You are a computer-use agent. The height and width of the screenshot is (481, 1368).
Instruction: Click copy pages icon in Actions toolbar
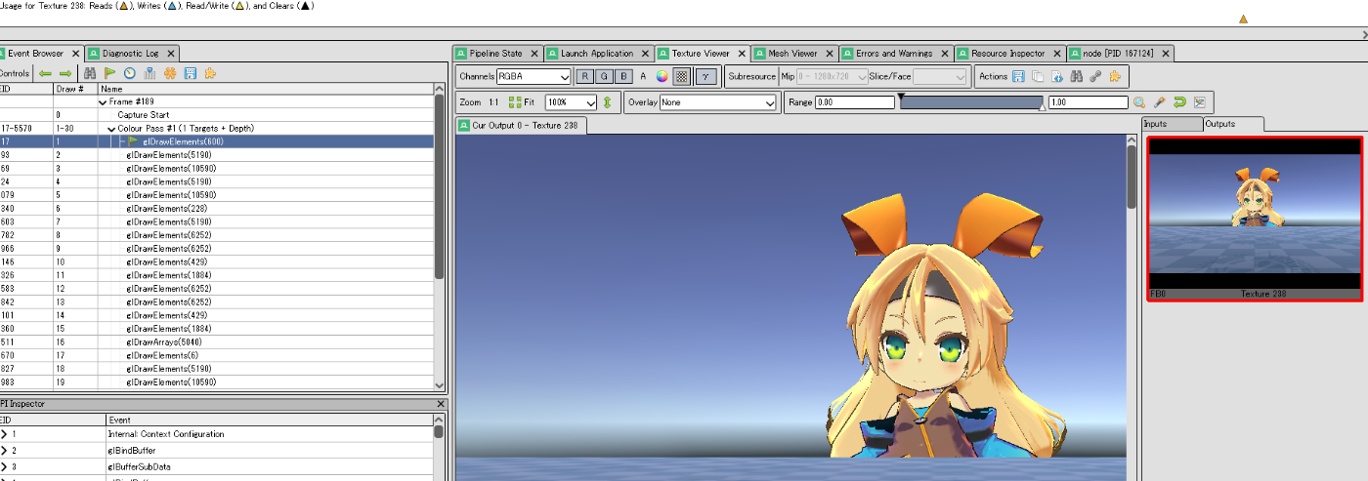(x=1038, y=76)
